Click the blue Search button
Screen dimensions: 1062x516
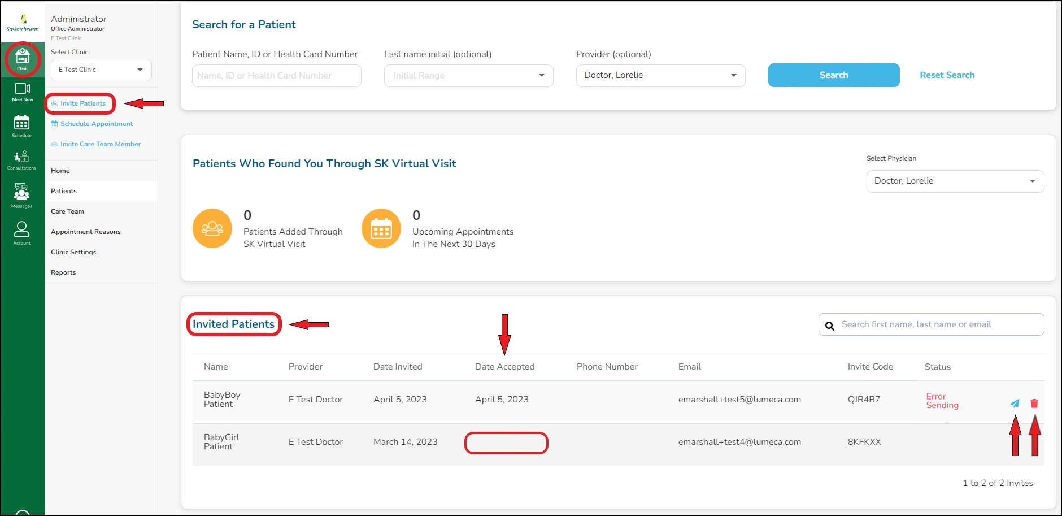click(833, 75)
